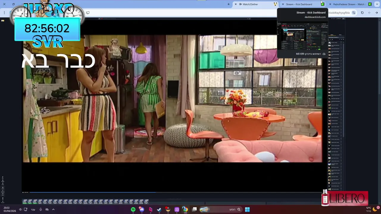Reload the current page
The width and height of the screenshot is (381, 214).
[362, 13]
